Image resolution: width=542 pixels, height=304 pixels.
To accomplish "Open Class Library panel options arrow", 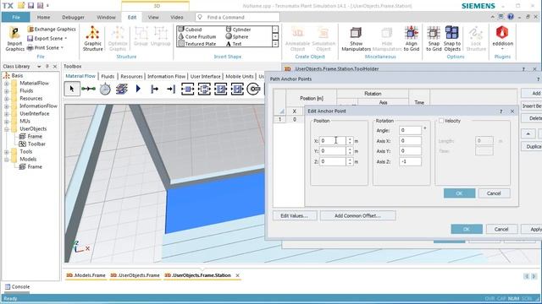I will coord(39,66).
